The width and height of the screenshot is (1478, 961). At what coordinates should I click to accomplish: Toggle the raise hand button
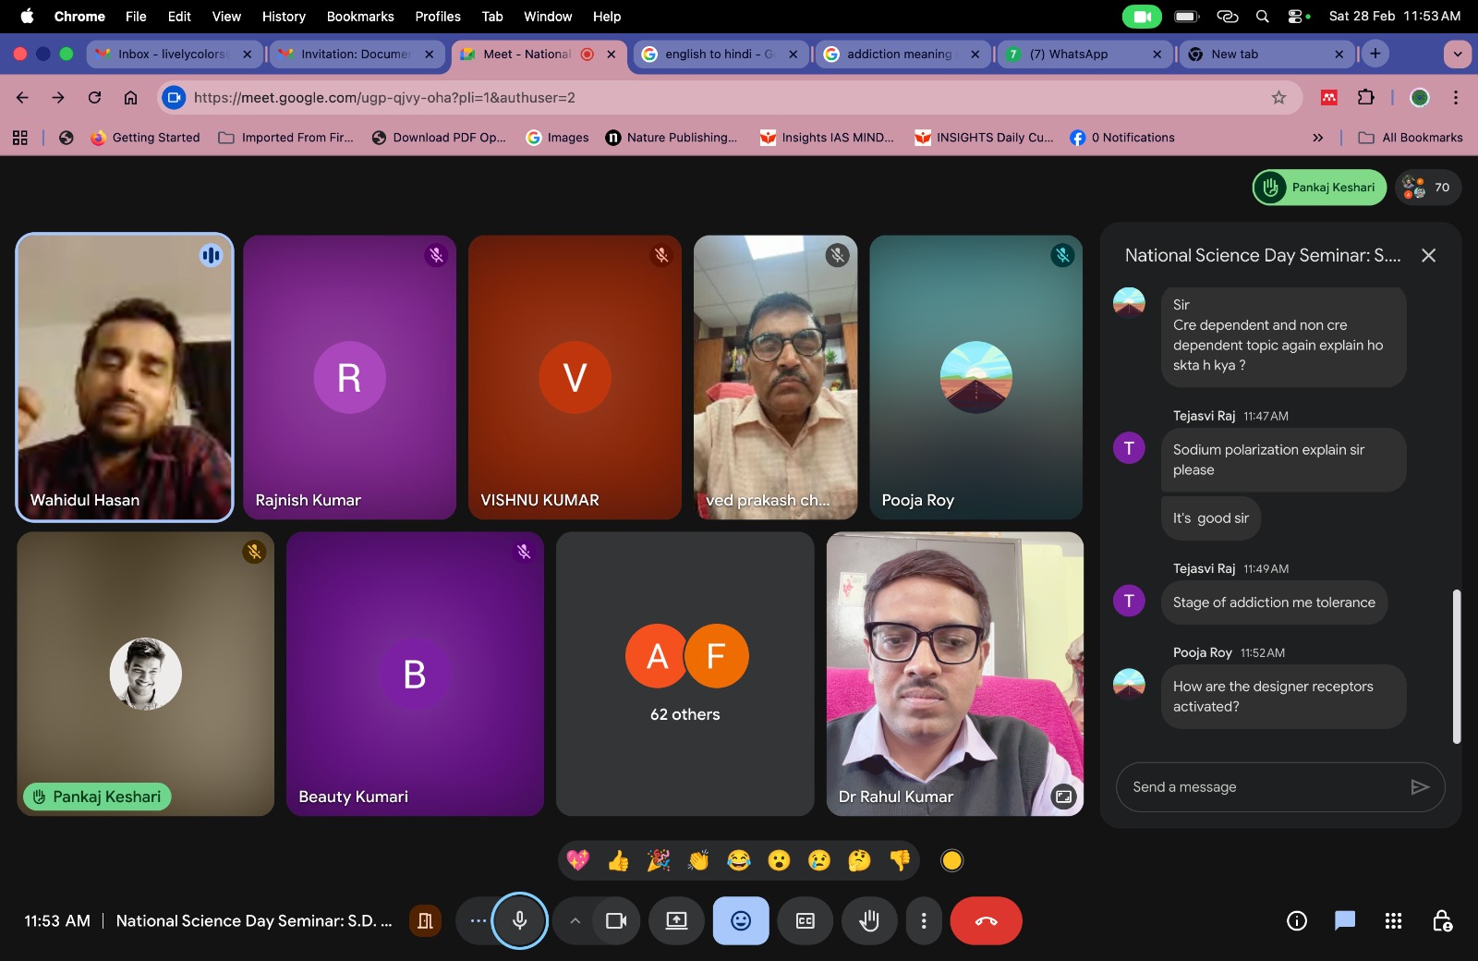pyautogui.click(x=869, y=921)
